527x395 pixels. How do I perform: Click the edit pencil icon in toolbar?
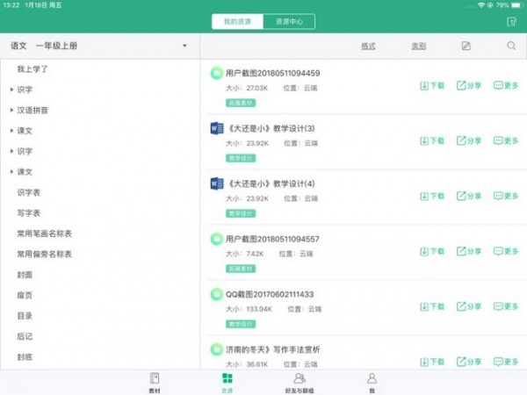tap(466, 46)
